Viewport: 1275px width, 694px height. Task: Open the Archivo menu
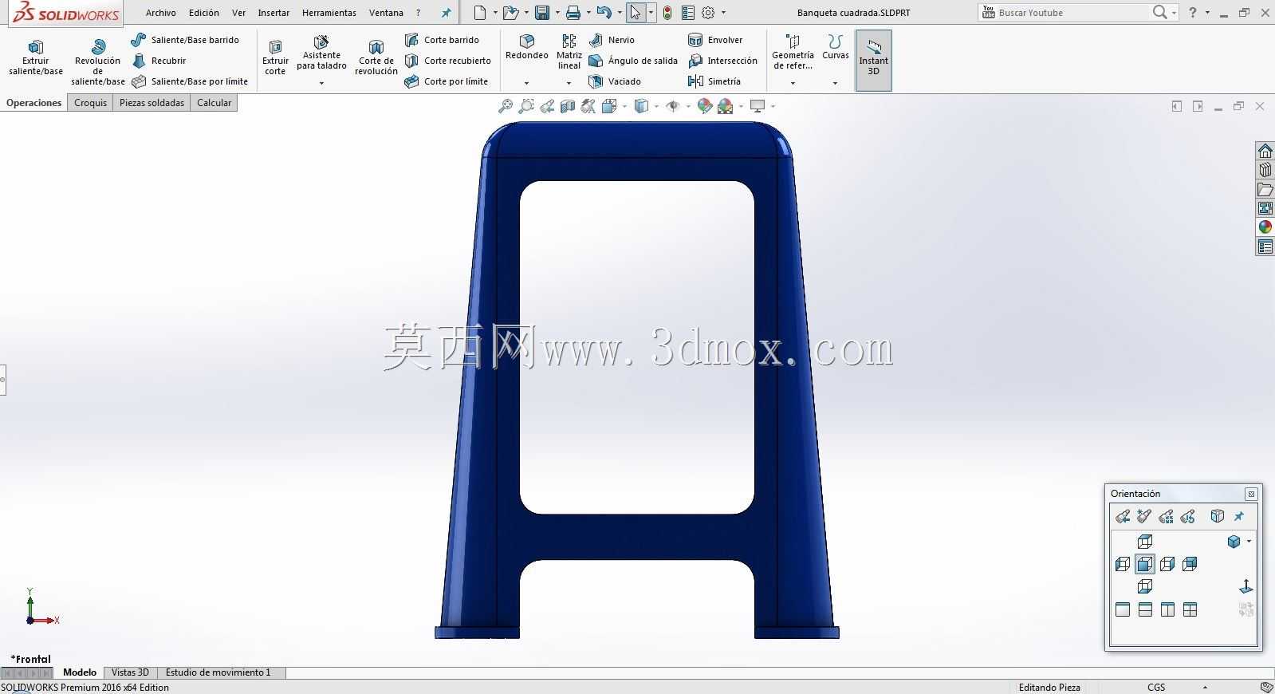[x=160, y=13]
